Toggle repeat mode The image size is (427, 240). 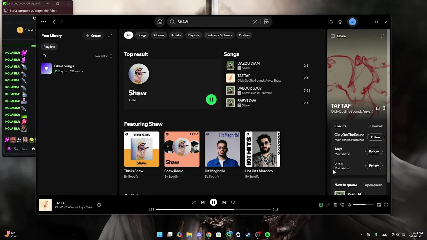click(x=233, y=202)
